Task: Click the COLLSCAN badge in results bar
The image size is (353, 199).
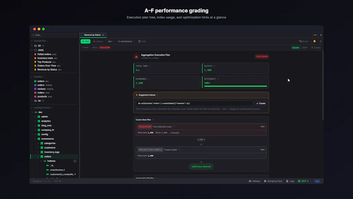Action: 105,48
